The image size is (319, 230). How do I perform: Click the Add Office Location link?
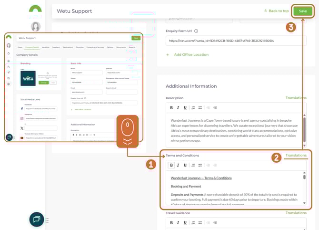tap(191, 55)
